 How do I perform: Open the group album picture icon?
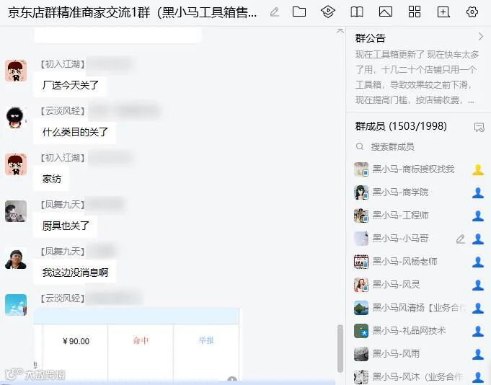click(386, 12)
